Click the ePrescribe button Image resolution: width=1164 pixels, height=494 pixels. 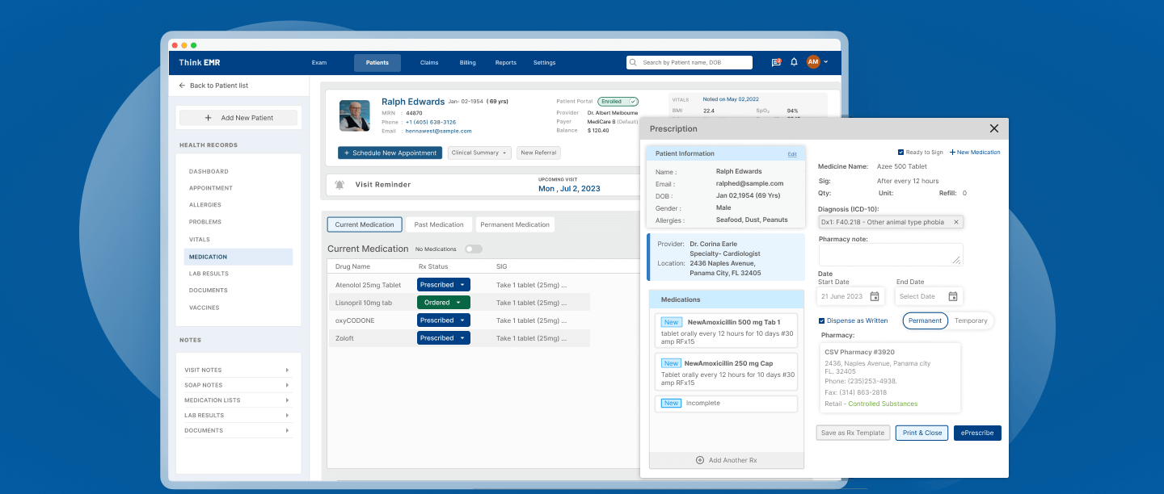976,433
